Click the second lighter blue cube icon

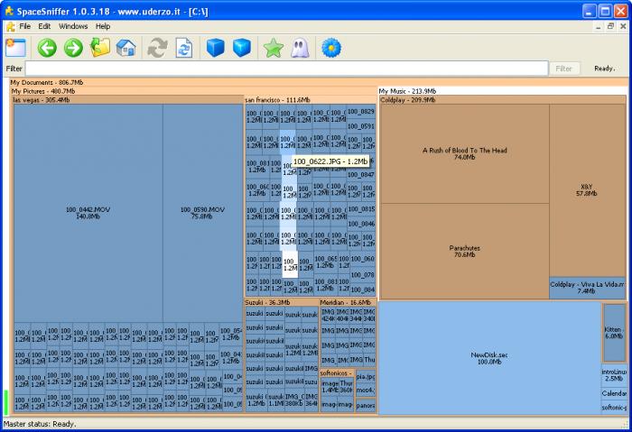pos(242,48)
